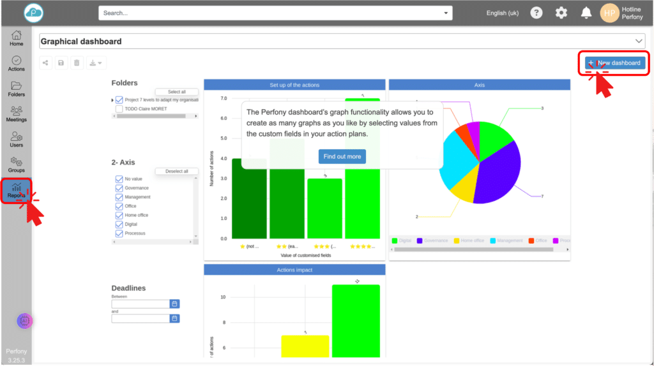Expand the Project 7 levels folder tree
654x366 pixels.
(113, 100)
